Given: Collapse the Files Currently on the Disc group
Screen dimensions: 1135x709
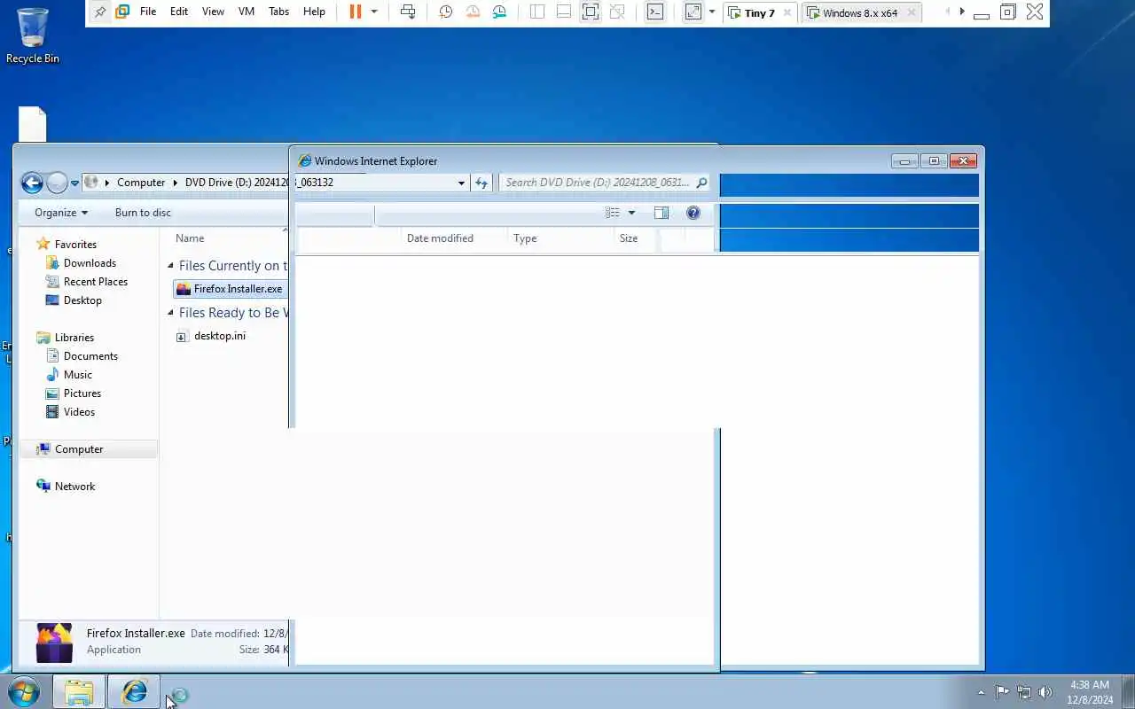Looking at the screenshot, I should click(171, 266).
